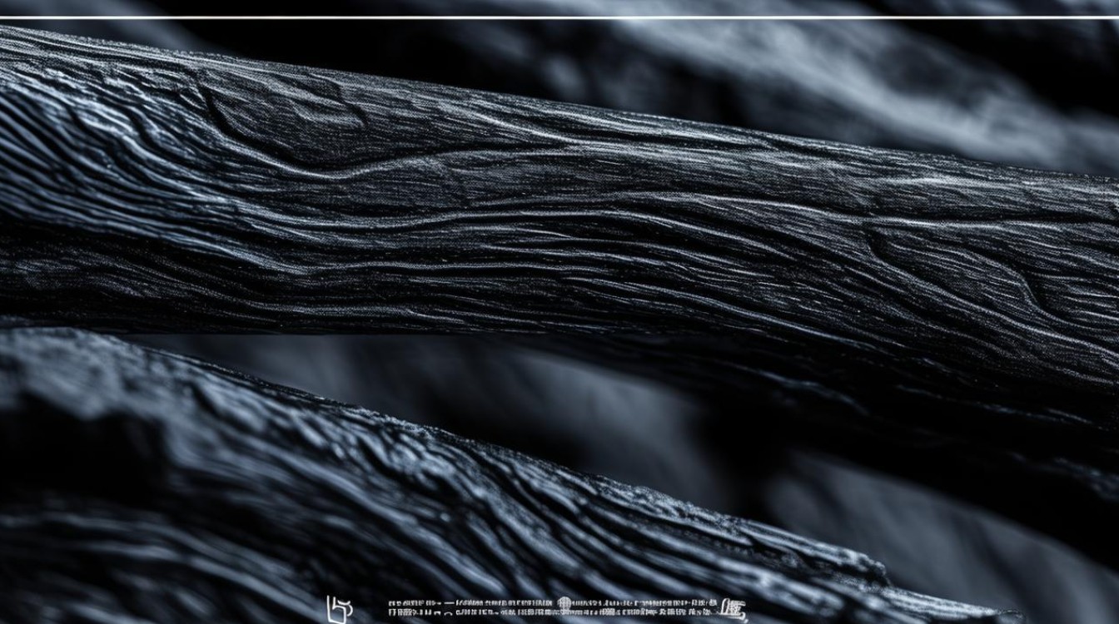Click the top line of the caption text

click(550, 603)
